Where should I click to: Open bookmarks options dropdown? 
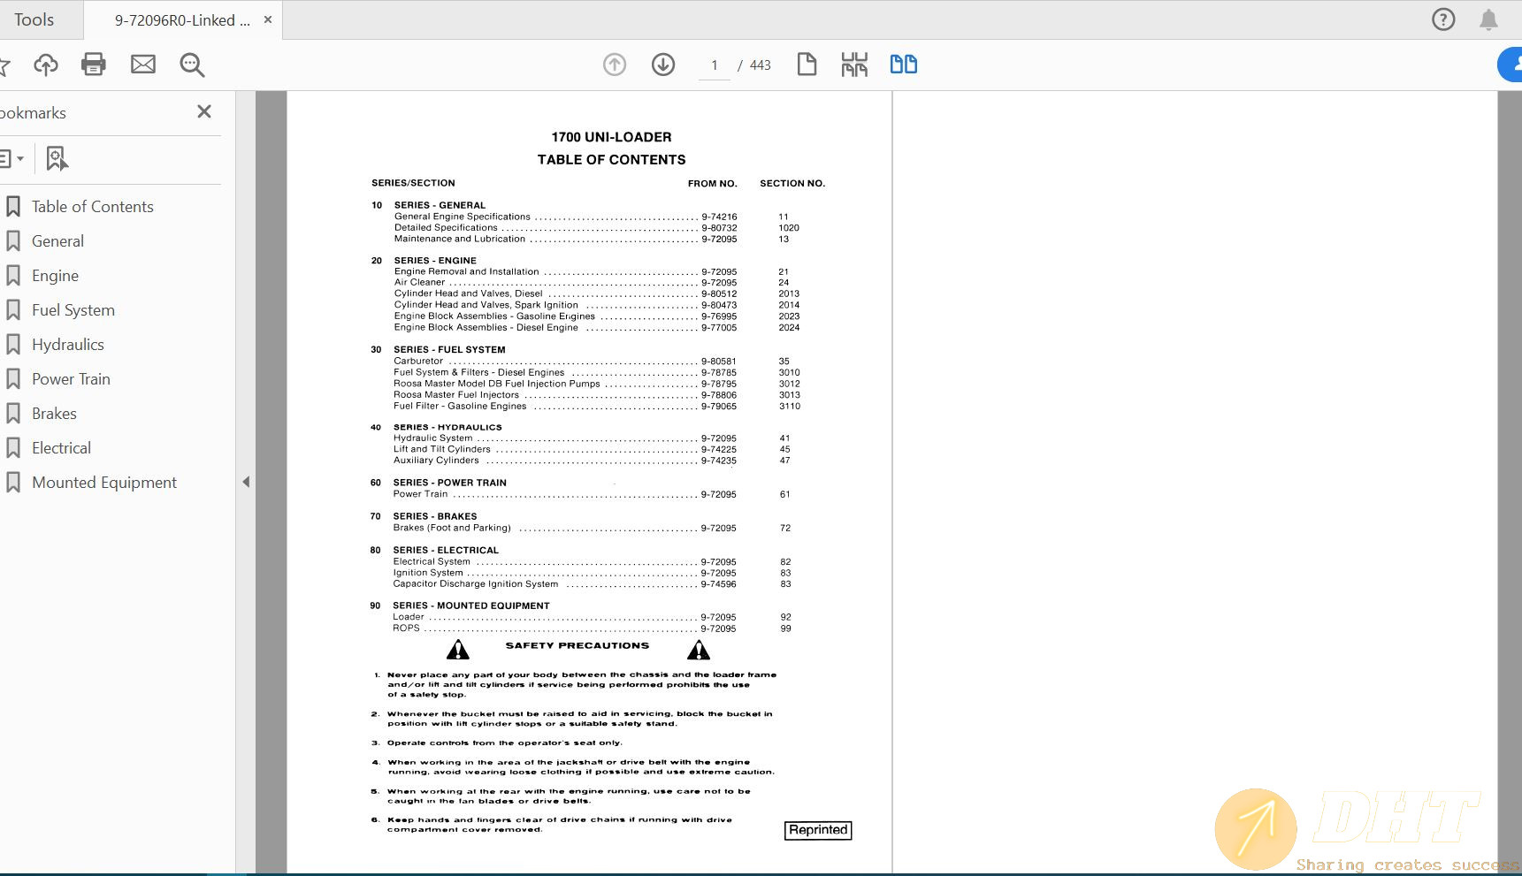point(11,158)
